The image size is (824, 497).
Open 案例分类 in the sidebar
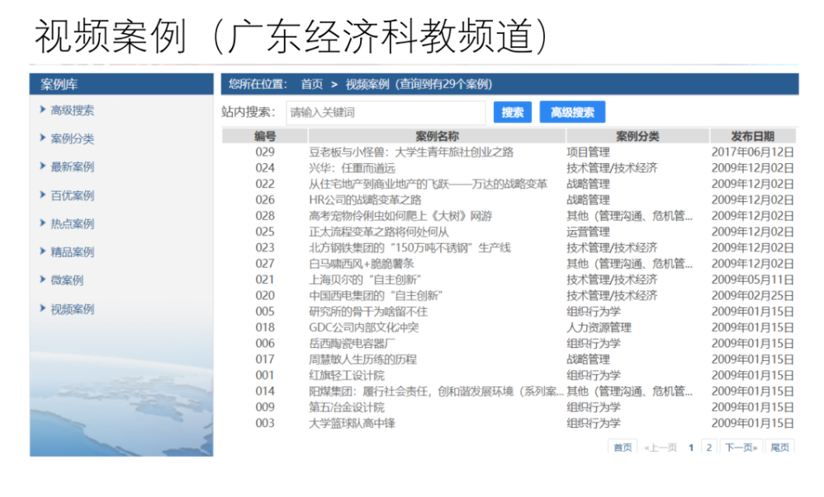click(x=73, y=138)
